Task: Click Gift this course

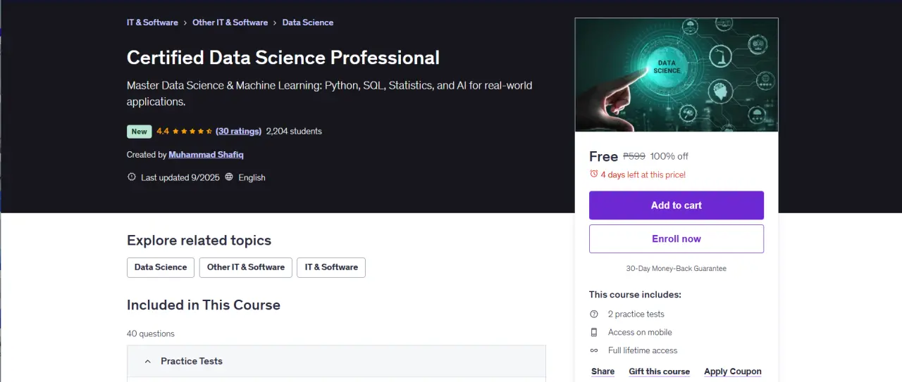Action: [660, 371]
